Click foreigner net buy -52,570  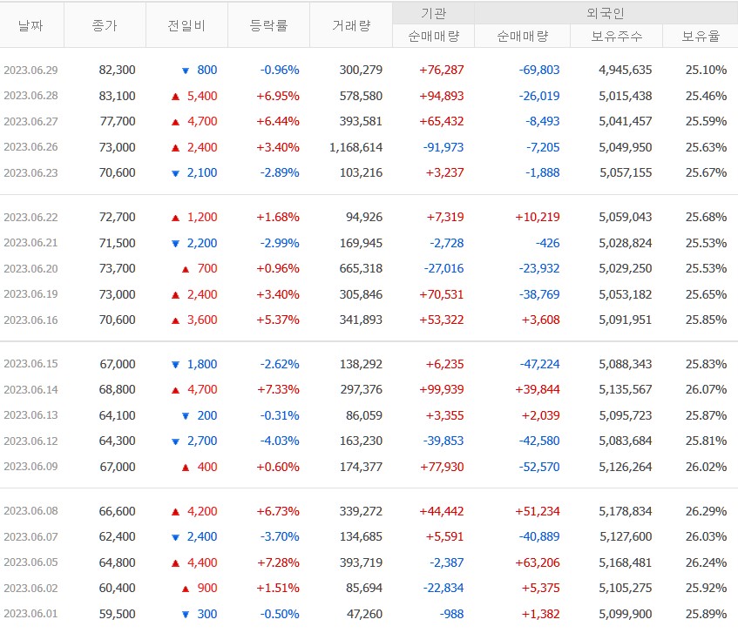(539, 467)
